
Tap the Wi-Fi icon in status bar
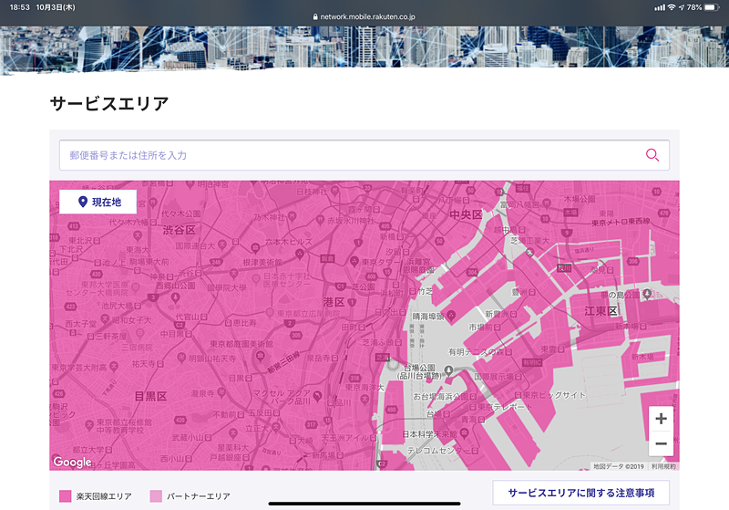pos(672,7)
